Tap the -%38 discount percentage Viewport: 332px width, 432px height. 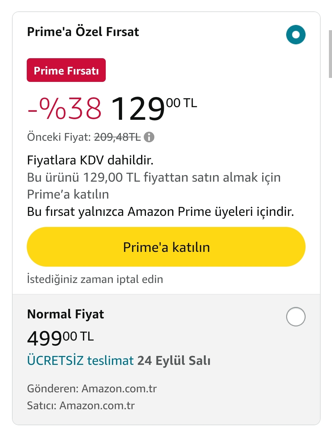pos(64,108)
